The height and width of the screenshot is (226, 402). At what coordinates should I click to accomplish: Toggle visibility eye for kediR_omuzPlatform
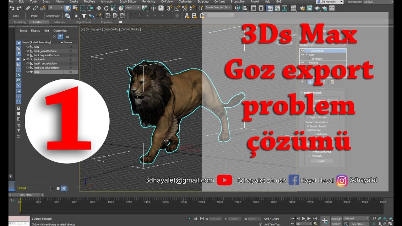(28, 63)
